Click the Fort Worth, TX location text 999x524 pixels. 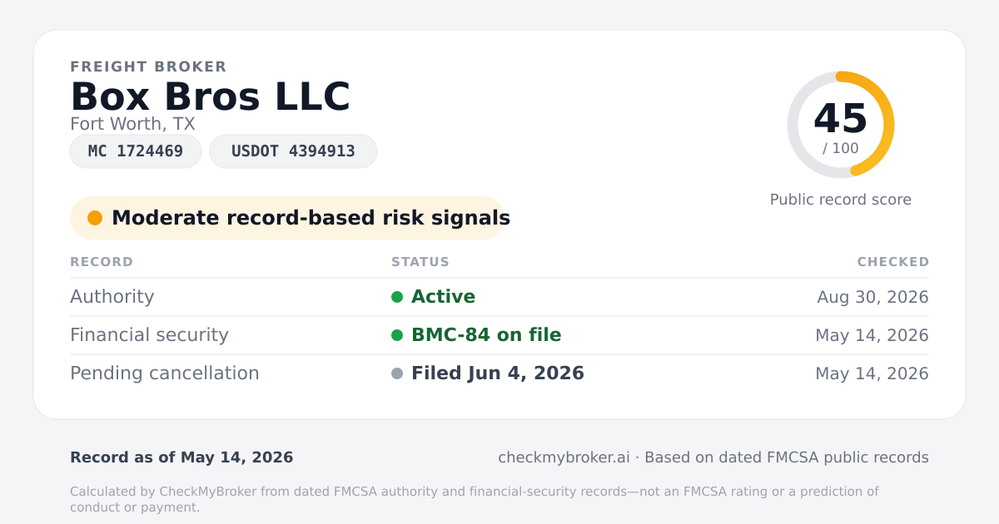tap(132, 124)
